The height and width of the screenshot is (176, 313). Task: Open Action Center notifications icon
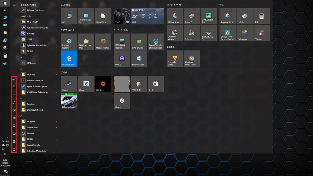pyautogui.click(x=5, y=172)
